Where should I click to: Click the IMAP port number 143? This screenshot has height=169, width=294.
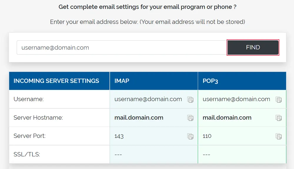click(x=119, y=136)
